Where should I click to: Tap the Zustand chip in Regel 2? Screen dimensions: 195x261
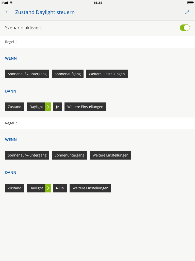(14, 188)
